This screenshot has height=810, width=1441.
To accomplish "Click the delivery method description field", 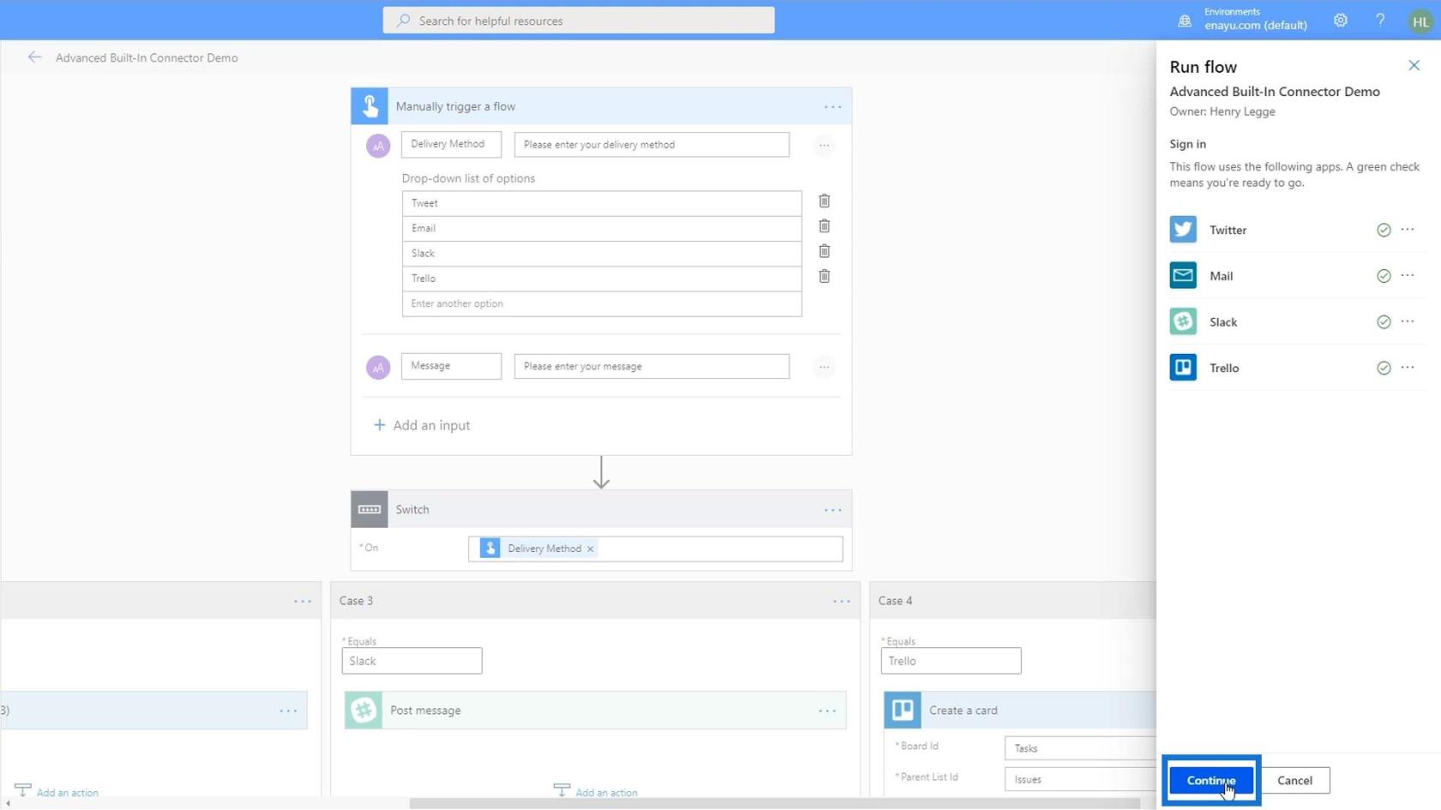I will click(x=652, y=144).
